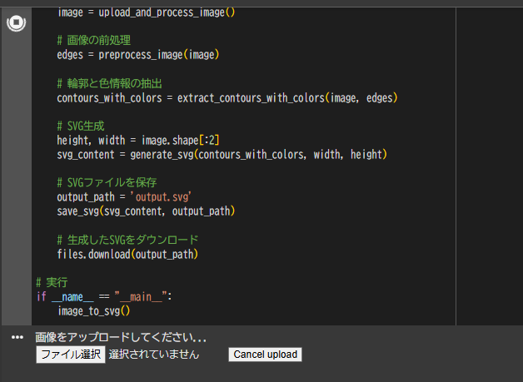
Task: Click the Cancel upload button
Action: coord(265,355)
